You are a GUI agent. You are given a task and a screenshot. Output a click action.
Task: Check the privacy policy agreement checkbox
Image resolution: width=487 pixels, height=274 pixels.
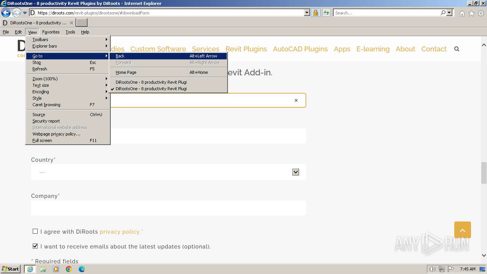[35, 231]
